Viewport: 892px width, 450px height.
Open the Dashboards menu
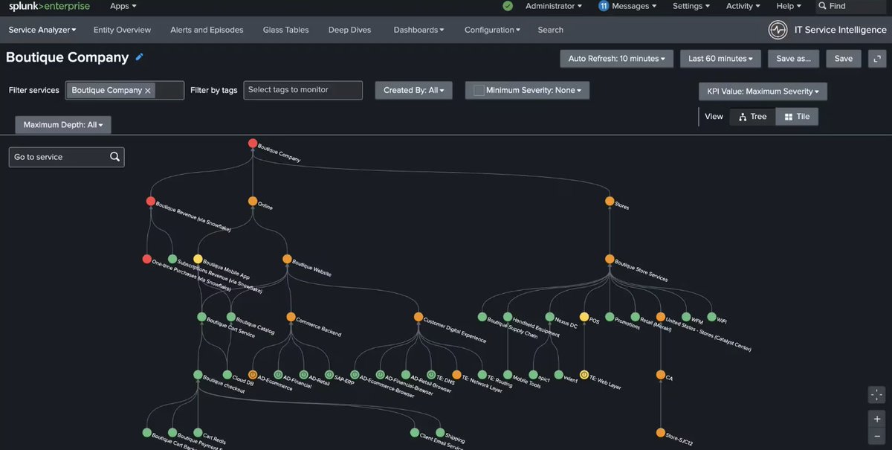(418, 30)
